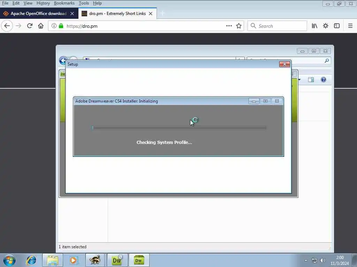Close the Explorer window
Viewport: 357px width, 267px height.
pos(325,51)
